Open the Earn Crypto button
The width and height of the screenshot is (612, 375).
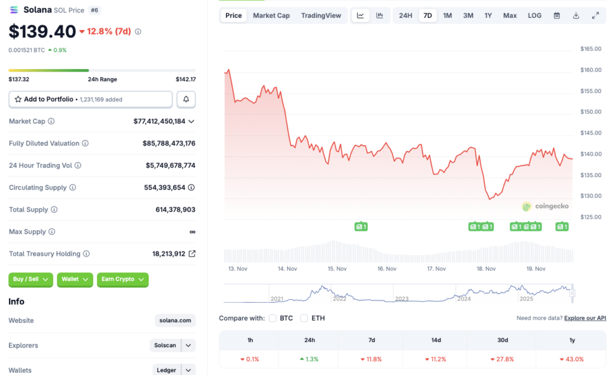[123, 280]
